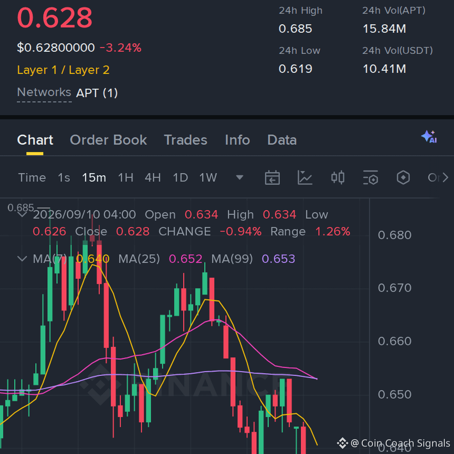
Task: Open the line chart indicators icon
Action: (305, 177)
